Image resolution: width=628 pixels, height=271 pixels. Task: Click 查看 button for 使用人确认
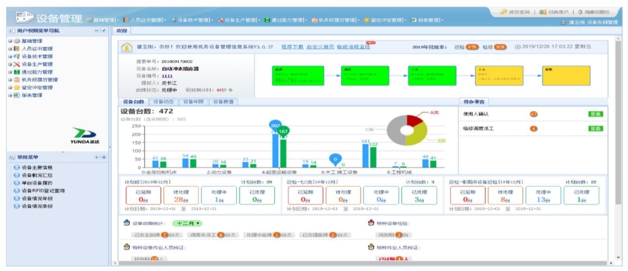coord(595,114)
